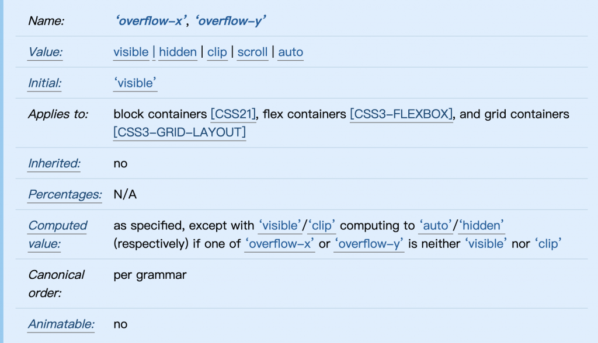The height and width of the screenshot is (343, 598).
Task: Open the 'clip' value link
Action: [217, 52]
